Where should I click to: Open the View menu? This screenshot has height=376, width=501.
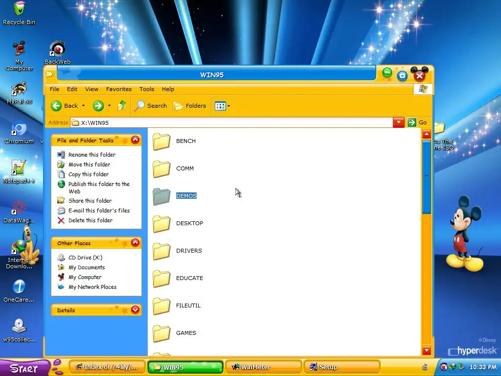[x=91, y=89]
